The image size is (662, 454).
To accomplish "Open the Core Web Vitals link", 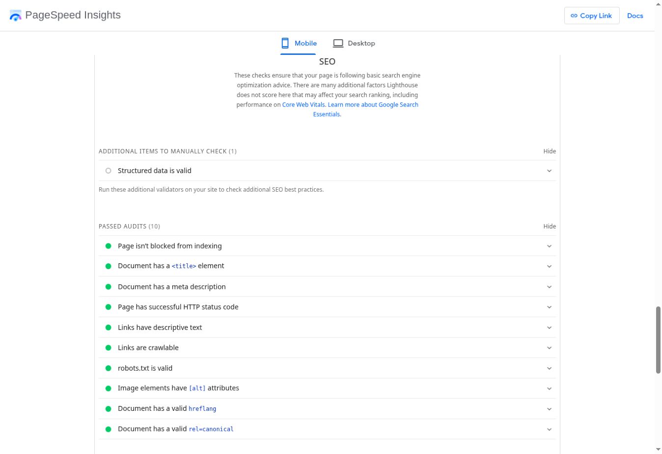I will [303, 104].
